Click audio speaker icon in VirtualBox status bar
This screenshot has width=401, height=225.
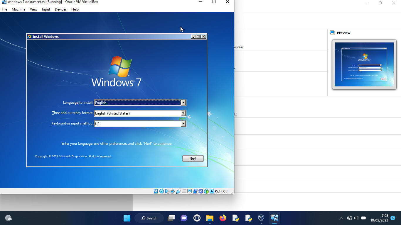[x=167, y=191]
